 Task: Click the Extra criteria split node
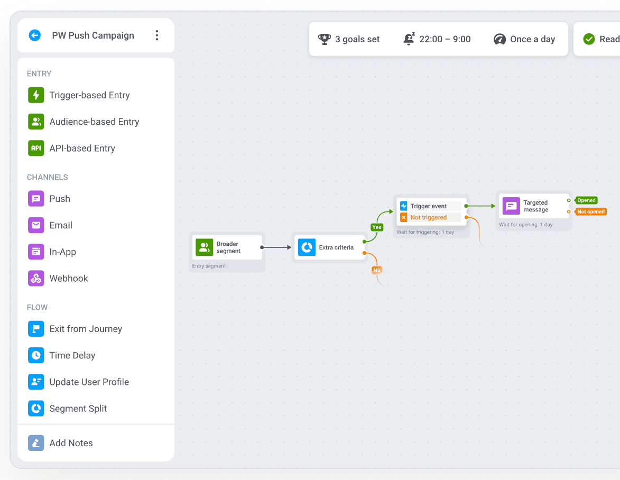click(329, 247)
